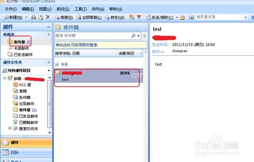Select the Outbox (发件箱) folder
The image size is (254, 162).
click(x=22, y=98)
